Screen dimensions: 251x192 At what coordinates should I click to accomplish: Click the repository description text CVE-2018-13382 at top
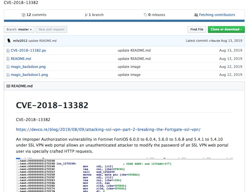(21, 2)
